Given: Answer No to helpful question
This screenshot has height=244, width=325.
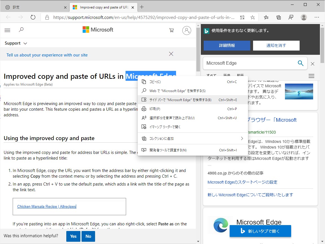Looking at the screenshot, I should tap(88, 236).
